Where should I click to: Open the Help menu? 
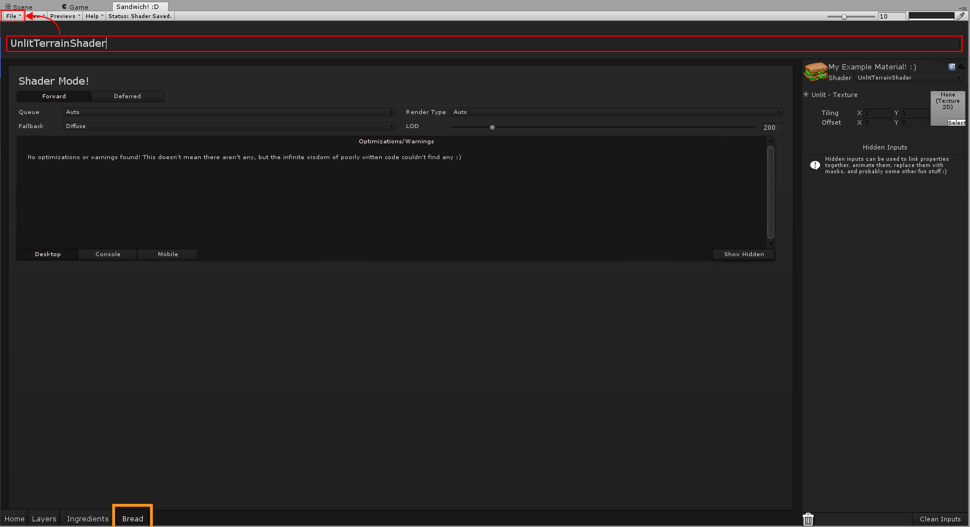[94, 16]
